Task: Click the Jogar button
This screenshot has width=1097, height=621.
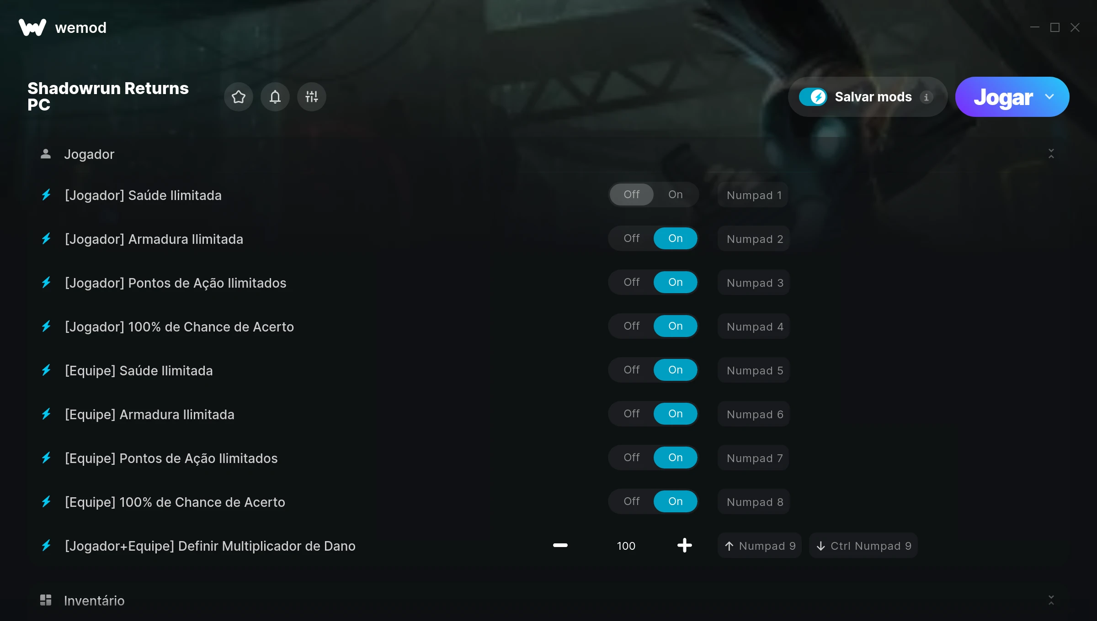Action: coord(1003,97)
